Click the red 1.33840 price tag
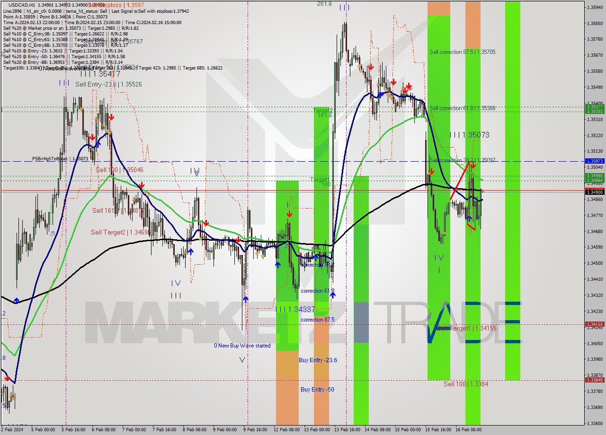 [595, 380]
